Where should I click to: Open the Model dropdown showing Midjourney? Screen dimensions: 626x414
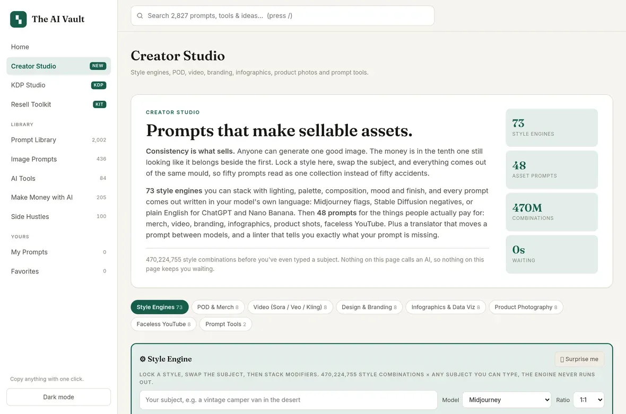[x=507, y=400]
